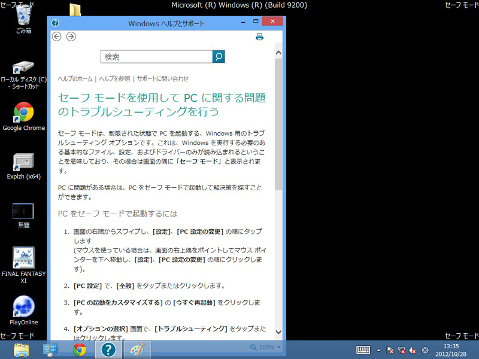This screenshot has width=479, height=359.
Task: Select Google Chrome desktop icon
Action: [24, 117]
